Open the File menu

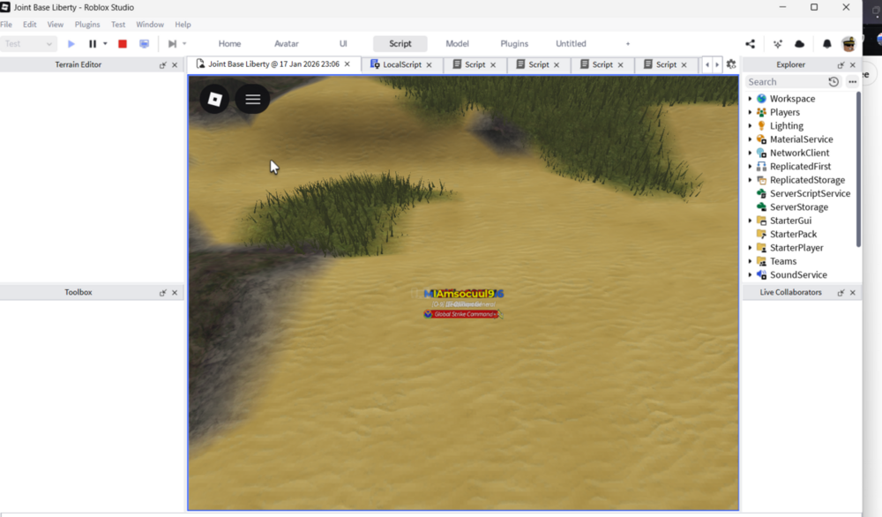6,25
